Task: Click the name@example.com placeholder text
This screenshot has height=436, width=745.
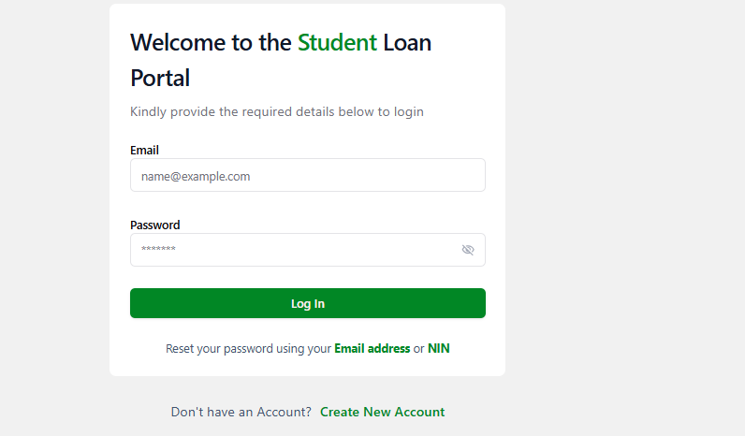Action: point(196,176)
